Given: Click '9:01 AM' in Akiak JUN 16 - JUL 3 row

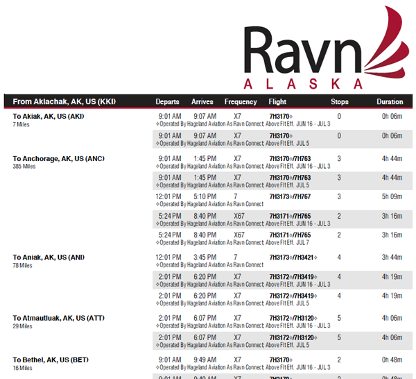Looking at the screenshot, I should pos(170,117).
